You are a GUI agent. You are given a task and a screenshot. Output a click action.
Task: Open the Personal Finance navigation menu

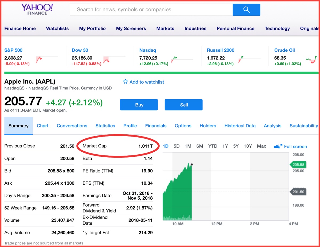(235, 28)
